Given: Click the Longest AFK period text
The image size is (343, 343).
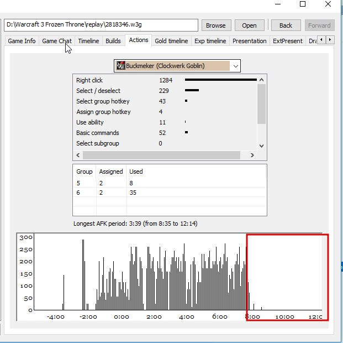Looking at the screenshot, I should click(135, 224).
